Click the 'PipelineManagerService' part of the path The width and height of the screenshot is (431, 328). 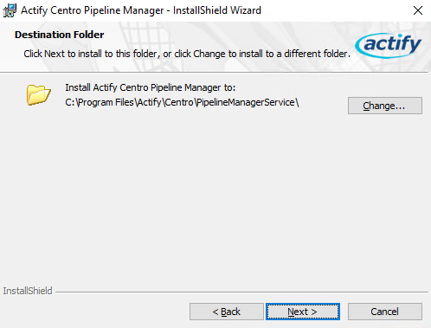point(246,102)
